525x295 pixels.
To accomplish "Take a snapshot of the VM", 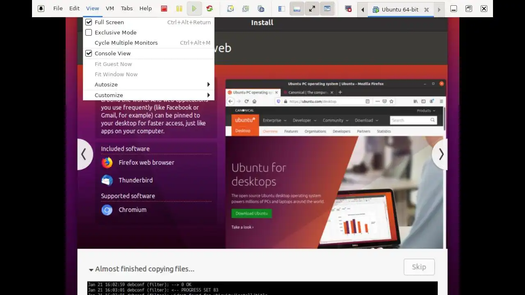I will click(x=231, y=9).
